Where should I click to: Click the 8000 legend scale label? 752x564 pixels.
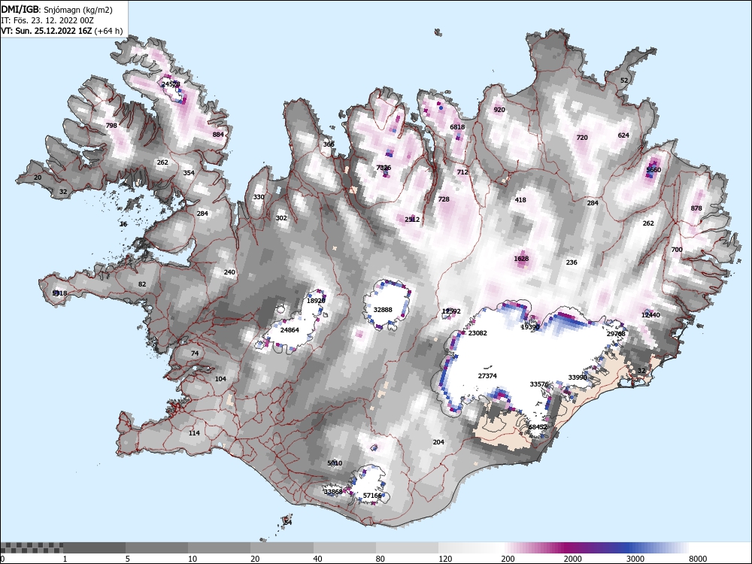[x=699, y=559]
